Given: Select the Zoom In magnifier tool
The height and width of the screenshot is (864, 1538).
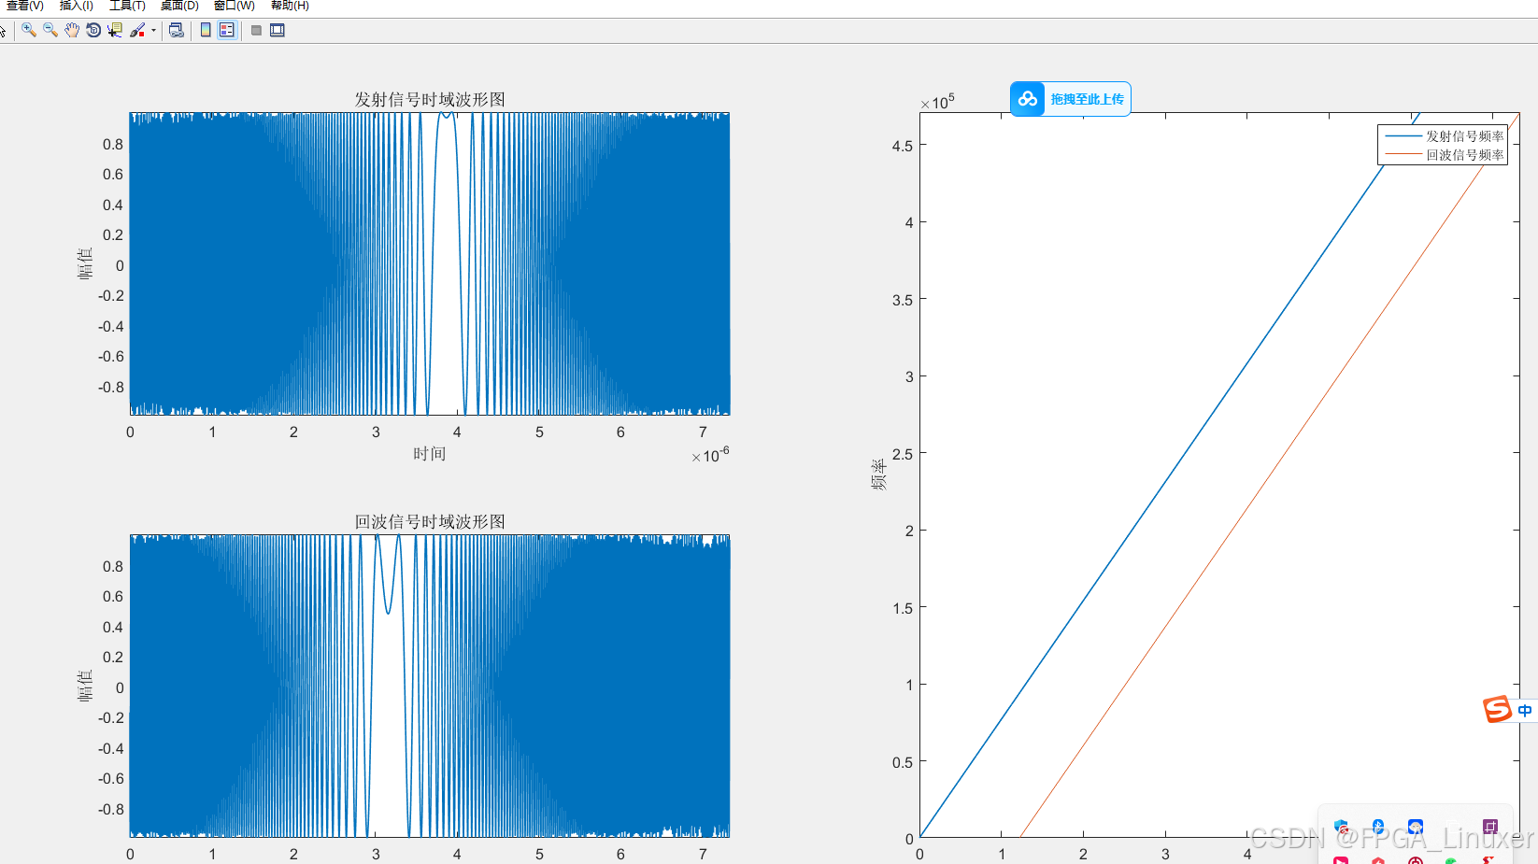Looking at the screenshot, I should tap(29, 30).
